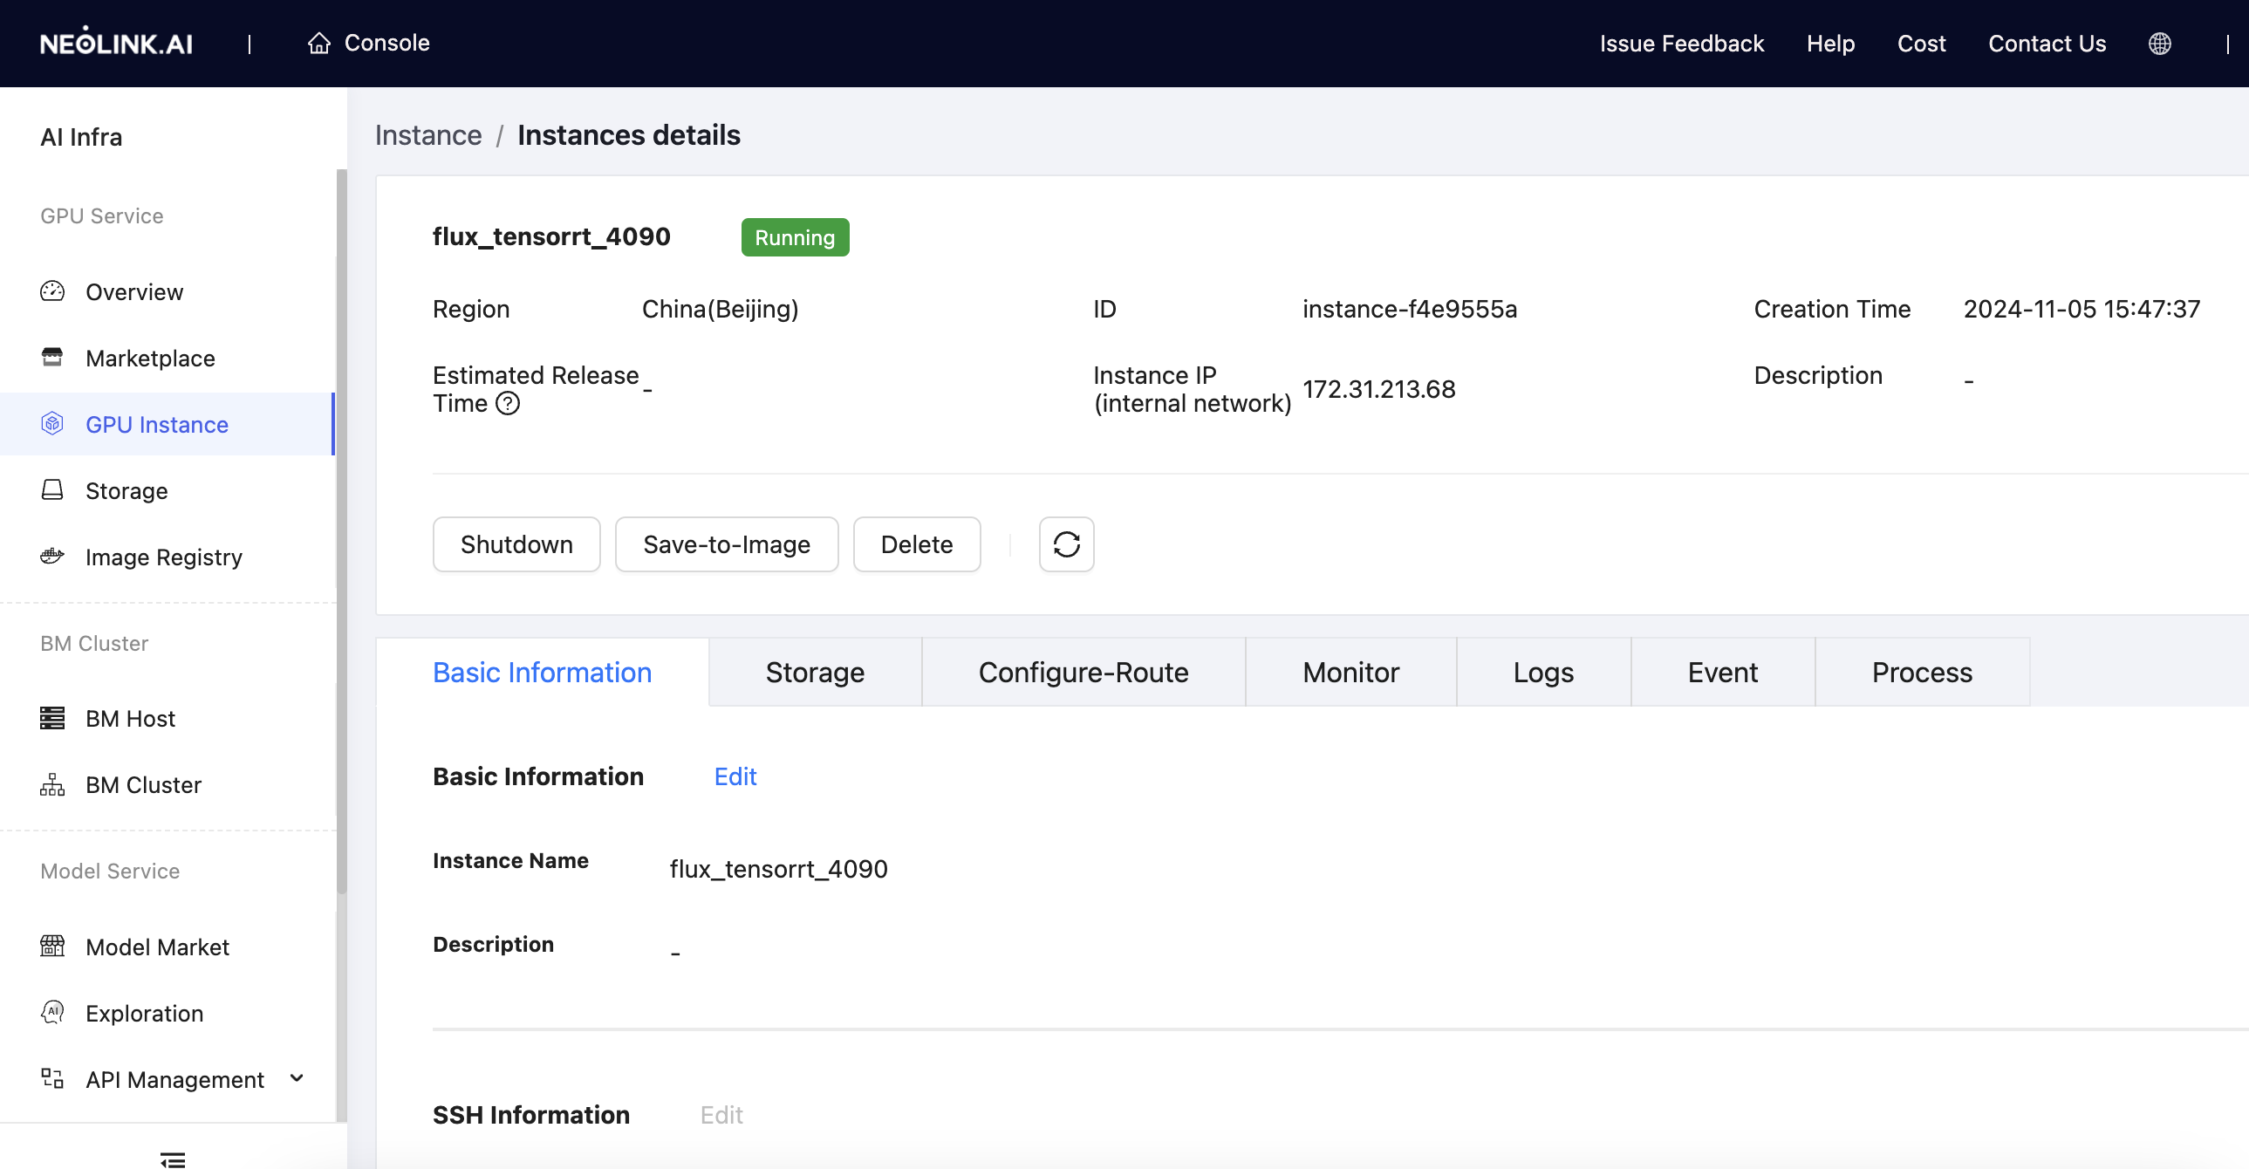Open Contact Us in the top bar
2249x1169 pixels.
click(2047, 44)
